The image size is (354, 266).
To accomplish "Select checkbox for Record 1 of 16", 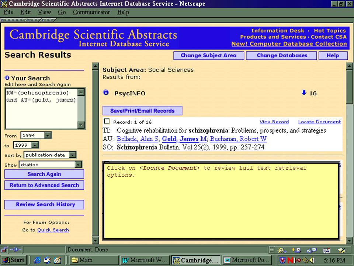I will coord(107,122).
